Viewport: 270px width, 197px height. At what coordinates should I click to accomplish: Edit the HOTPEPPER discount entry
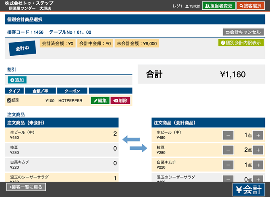(100, 100)
